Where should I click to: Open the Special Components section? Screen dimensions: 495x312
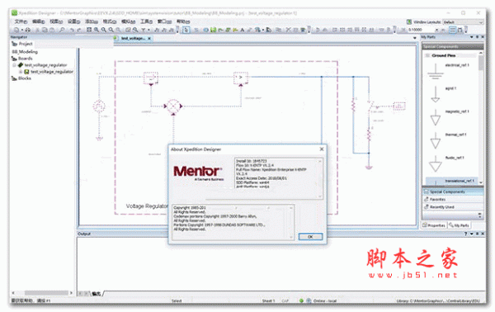tap(452, 191)
